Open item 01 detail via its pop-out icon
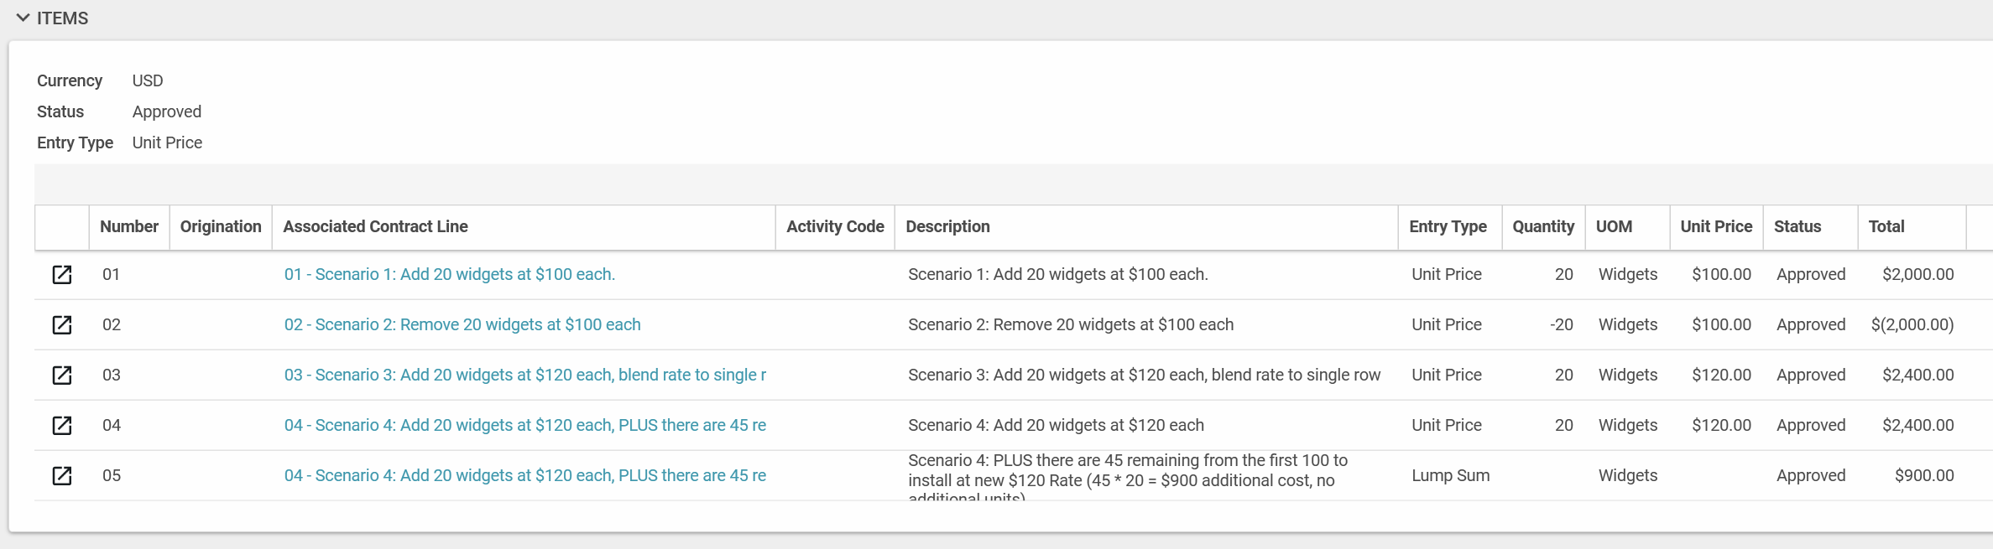1993x549 pixels. pyautogui.click(x=62, y=275)
